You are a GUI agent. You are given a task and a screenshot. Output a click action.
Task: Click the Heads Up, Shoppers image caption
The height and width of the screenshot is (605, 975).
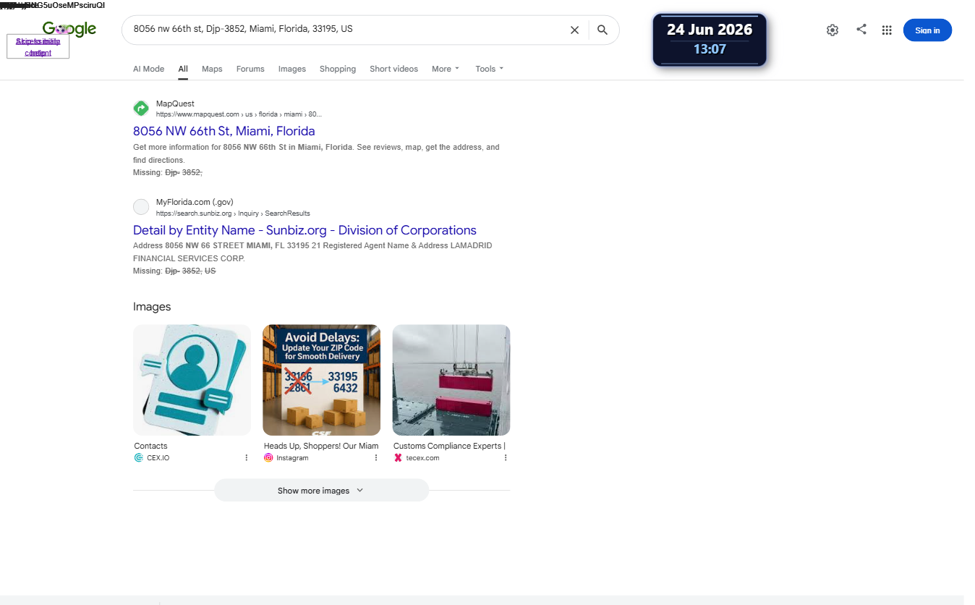pyautogui.click(x=321, y=446)
